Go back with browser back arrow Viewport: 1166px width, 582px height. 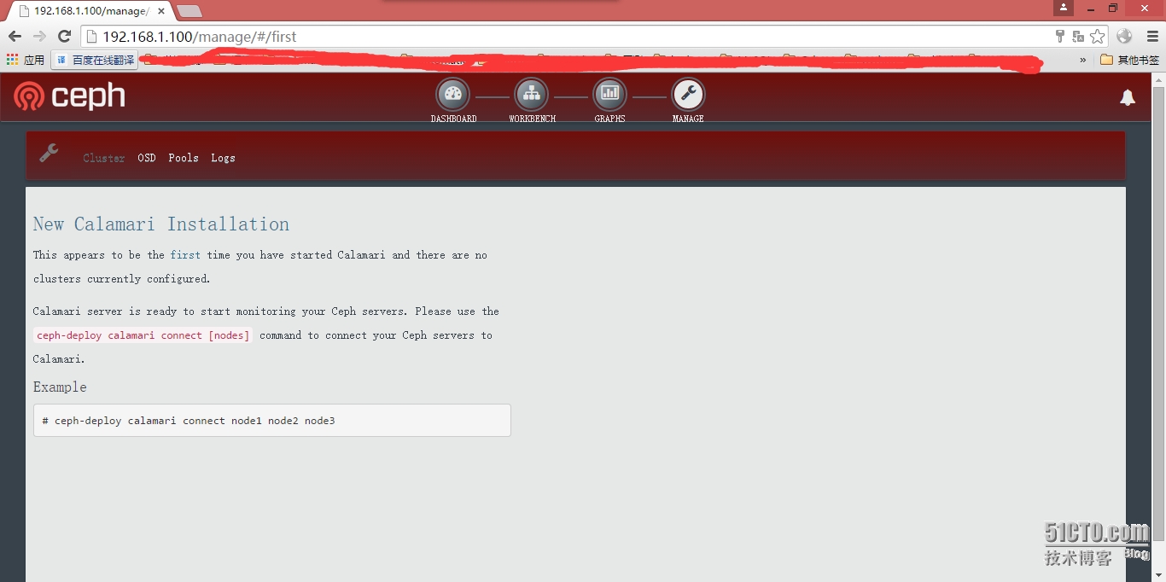15,36
